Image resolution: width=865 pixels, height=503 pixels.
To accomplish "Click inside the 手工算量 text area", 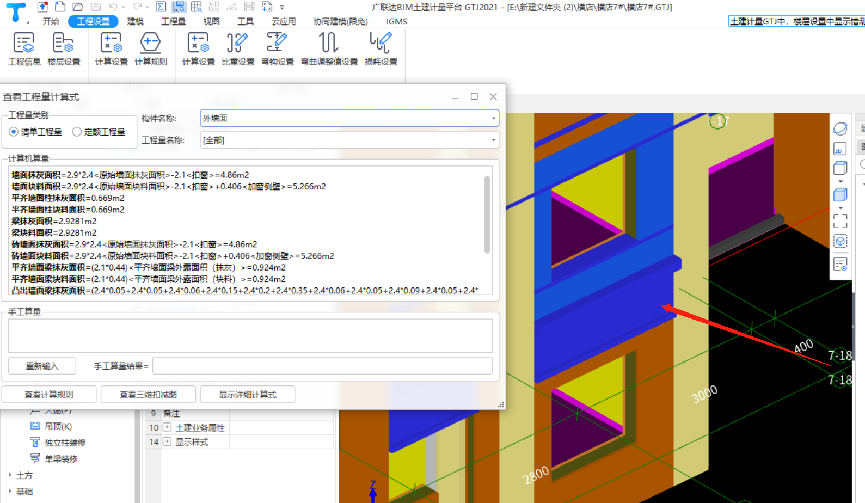I will pos(250,336).
